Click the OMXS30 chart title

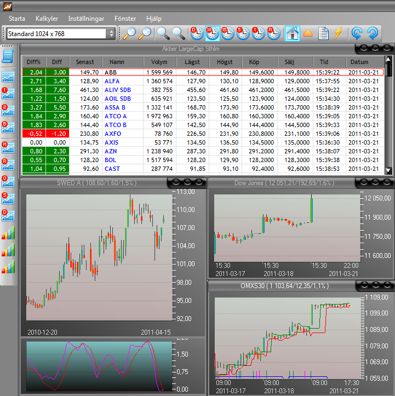pyautogui.click(x=285, y=286)
